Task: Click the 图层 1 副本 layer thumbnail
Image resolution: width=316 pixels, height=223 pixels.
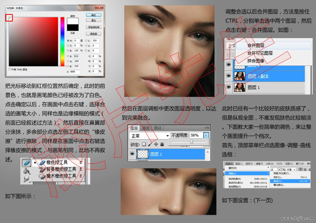Action: pyautogui.click(x=239, y=76)
